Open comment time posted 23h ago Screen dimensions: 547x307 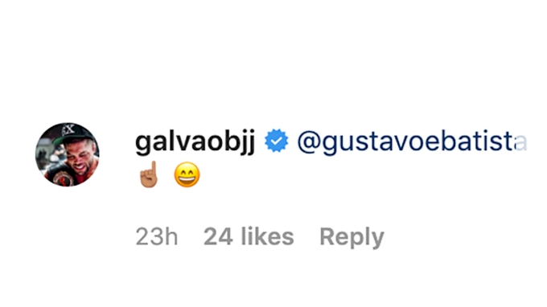point(157,236)
